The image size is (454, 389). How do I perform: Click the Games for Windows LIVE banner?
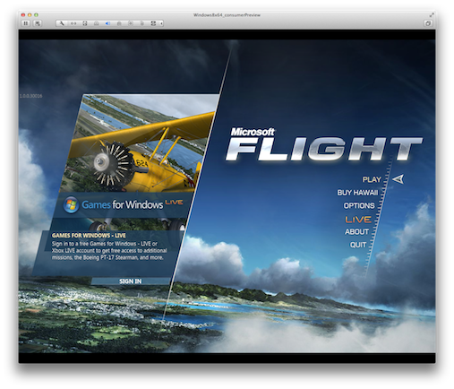point(124,204)
